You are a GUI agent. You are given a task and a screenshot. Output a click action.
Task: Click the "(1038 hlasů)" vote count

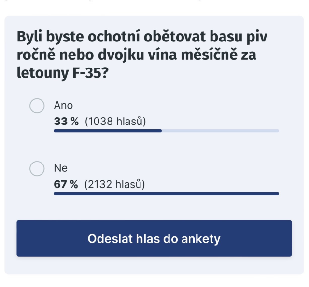[115, 121]
